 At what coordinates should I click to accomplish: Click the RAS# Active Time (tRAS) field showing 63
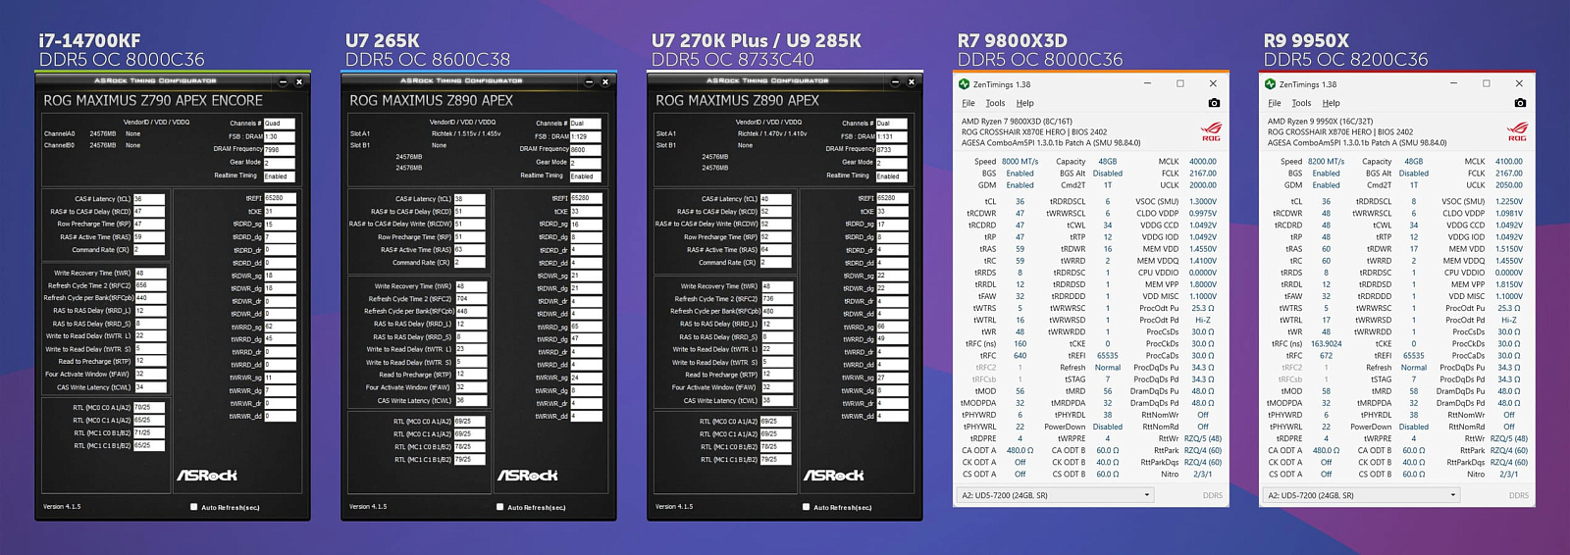469,249
